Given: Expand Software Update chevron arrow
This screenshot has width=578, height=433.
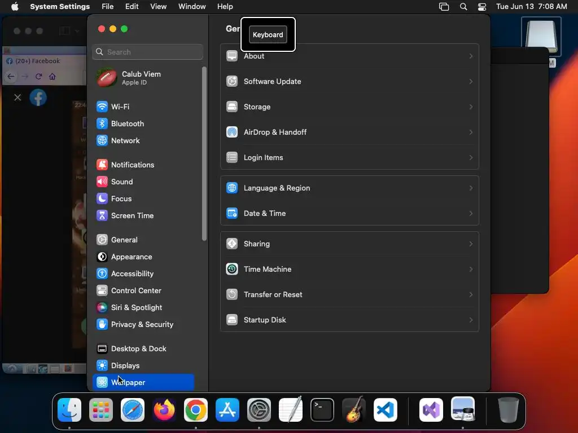Looking at the screenshot, I should (471, 82).
